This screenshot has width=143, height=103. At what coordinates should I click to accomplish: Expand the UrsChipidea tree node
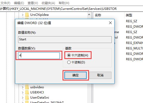pyautogui.click(x=23, y=15)
